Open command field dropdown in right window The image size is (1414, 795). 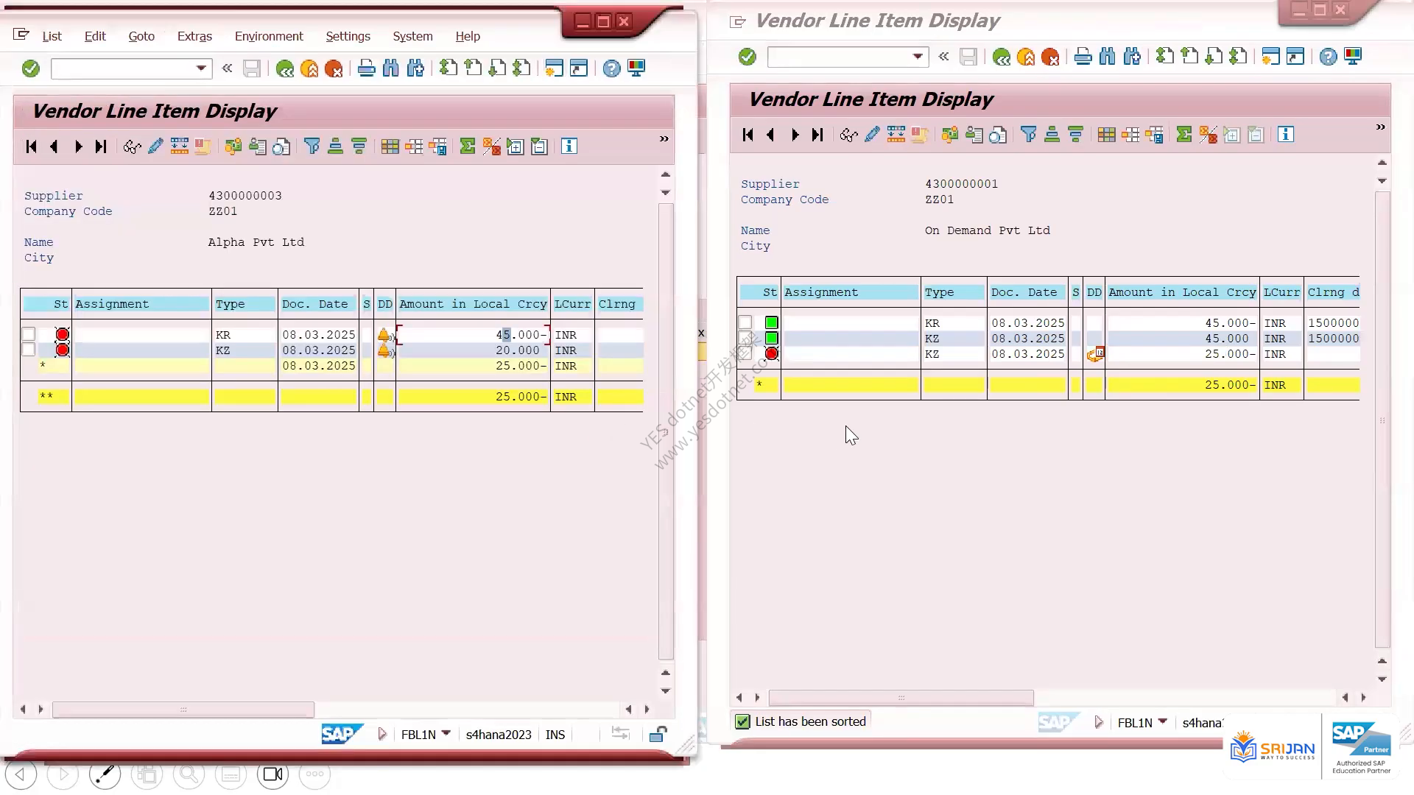coord(918,57)
